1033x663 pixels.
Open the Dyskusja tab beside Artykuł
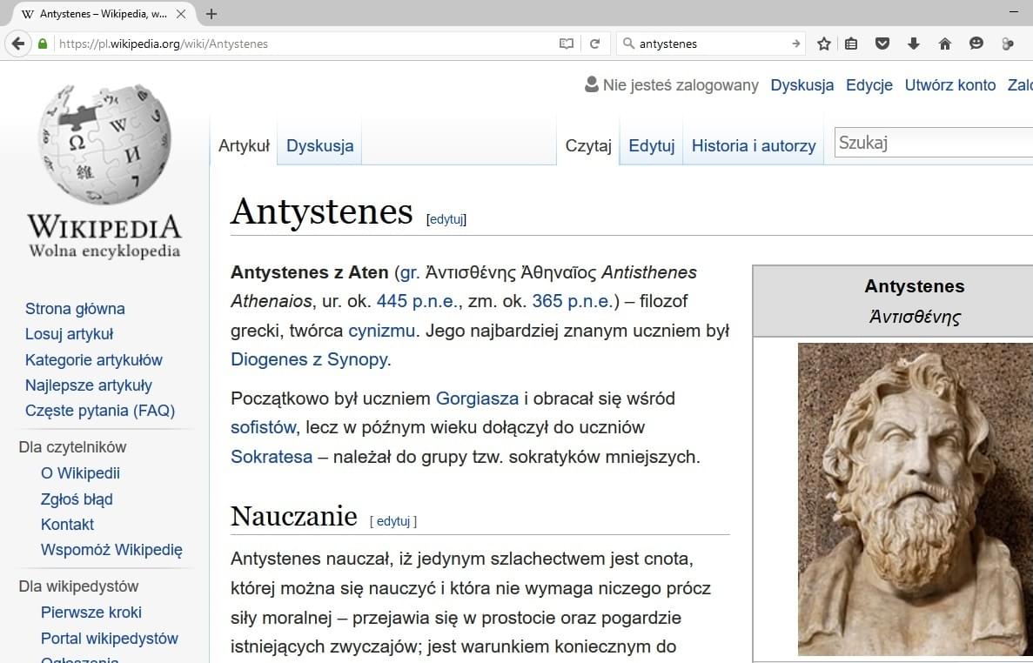tap(319, 145)
